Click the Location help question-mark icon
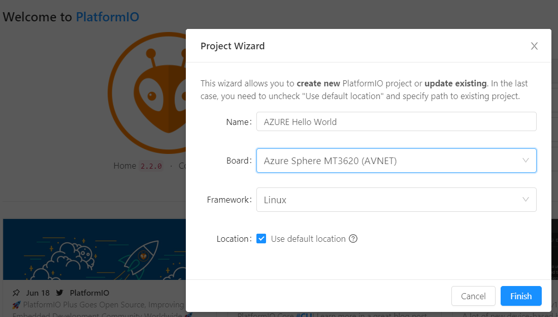Screen dimensions: 558x317 pos(353,239)
